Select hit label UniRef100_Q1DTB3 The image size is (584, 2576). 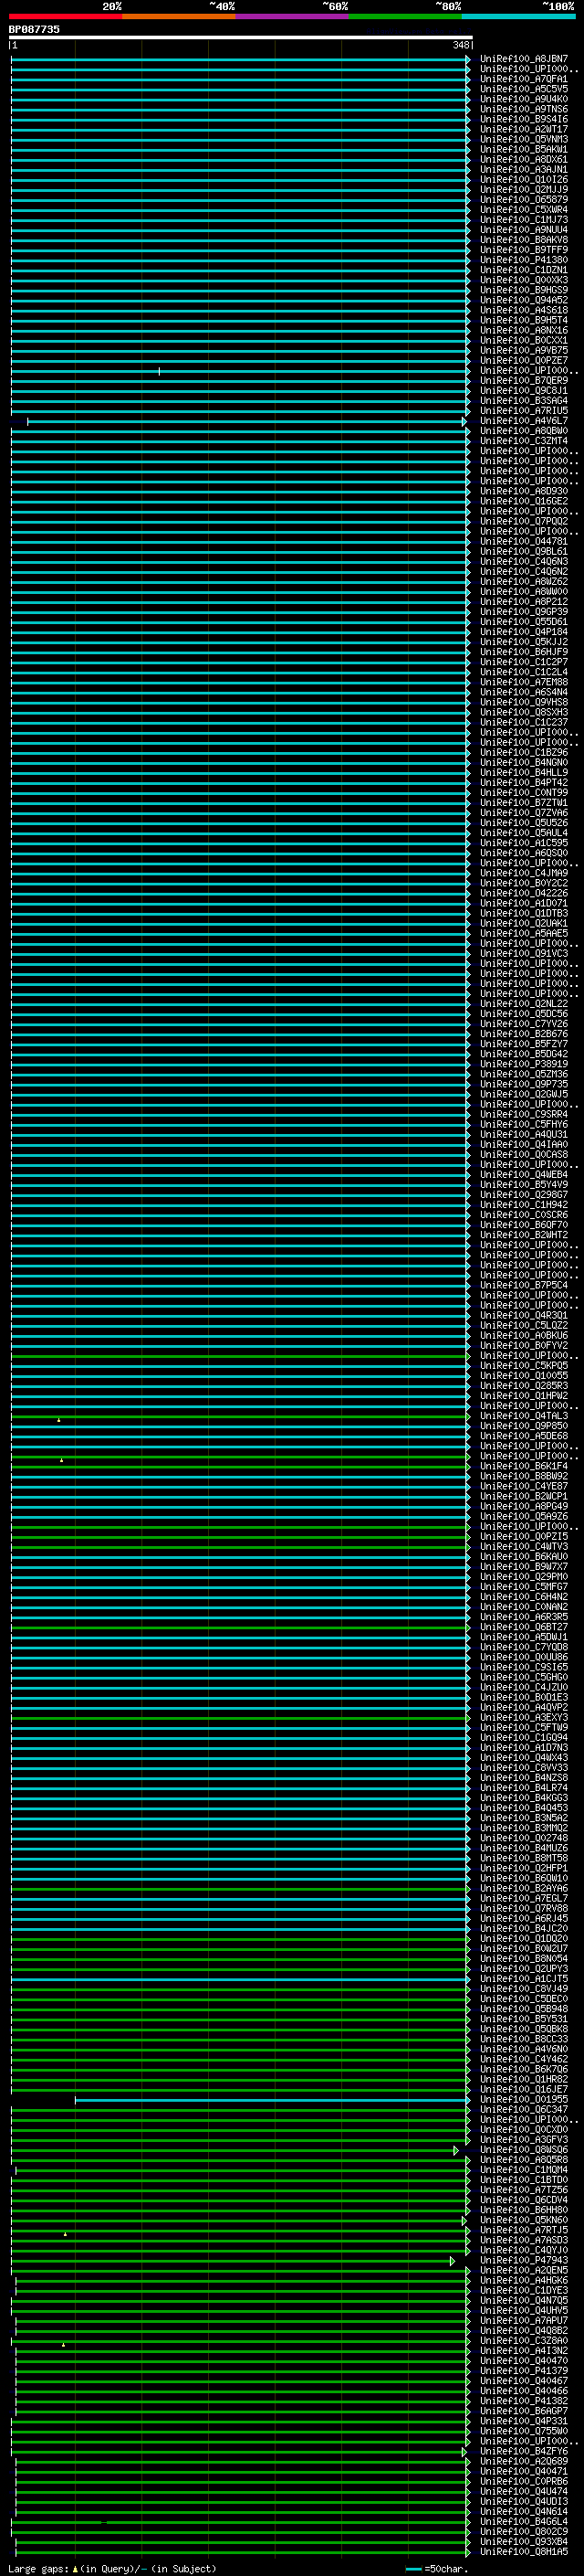[x=523, y=913]
